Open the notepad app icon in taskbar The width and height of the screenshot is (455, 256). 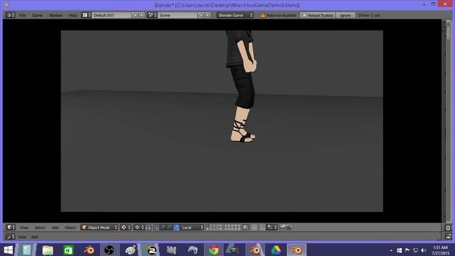tap(27, 250)
